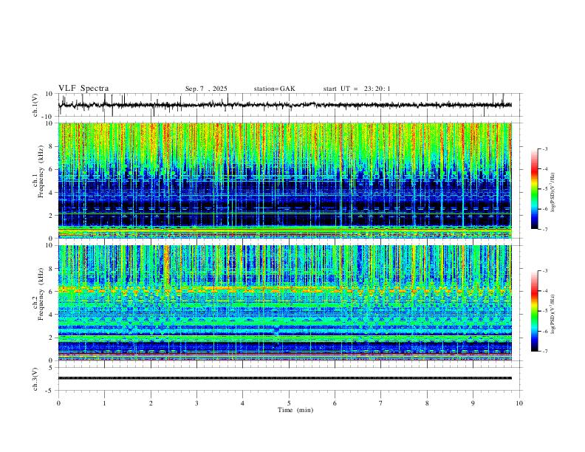Image resolution: width=585 pixels, height=452 pixels.
Task: Click the "-5" tick on ch.1 colorbar
Action: click(x=545, y=189)
